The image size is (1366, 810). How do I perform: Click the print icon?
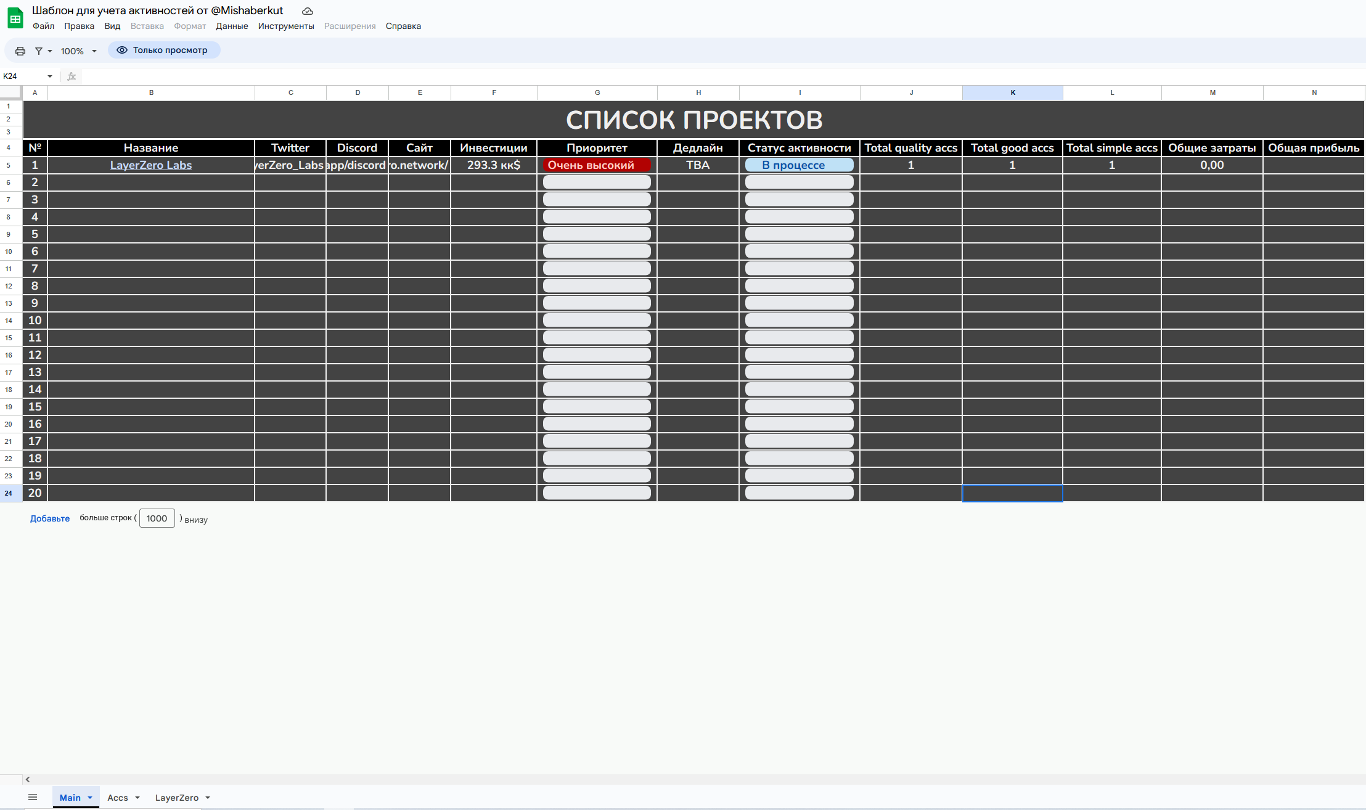20,51
